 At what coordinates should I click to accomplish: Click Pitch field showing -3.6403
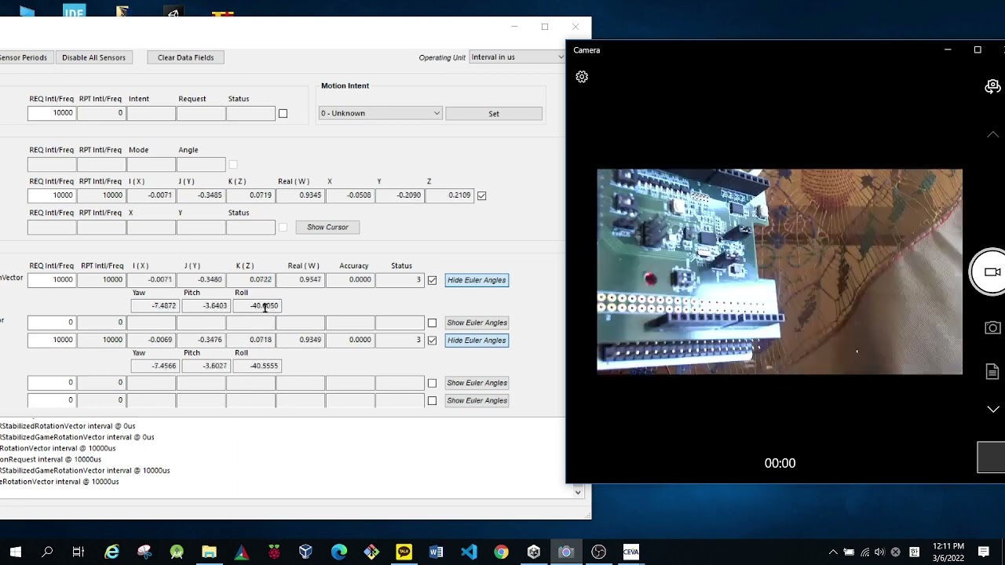coord(205,306)
